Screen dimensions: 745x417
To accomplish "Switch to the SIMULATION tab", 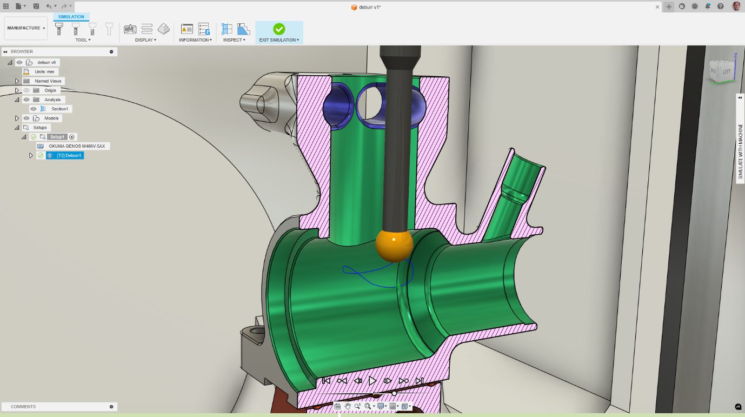I will coord(71,17).
